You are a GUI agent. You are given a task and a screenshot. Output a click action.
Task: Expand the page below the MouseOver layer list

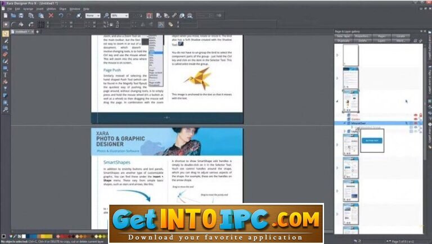coord(337,144)
